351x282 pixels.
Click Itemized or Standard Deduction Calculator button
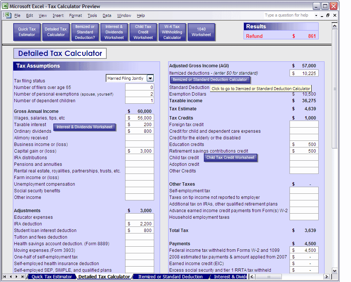[x=210, y=80]
